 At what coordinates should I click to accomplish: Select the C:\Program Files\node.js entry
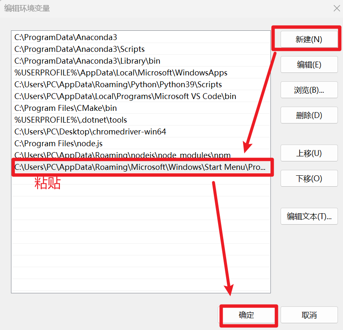click(141, 143)
